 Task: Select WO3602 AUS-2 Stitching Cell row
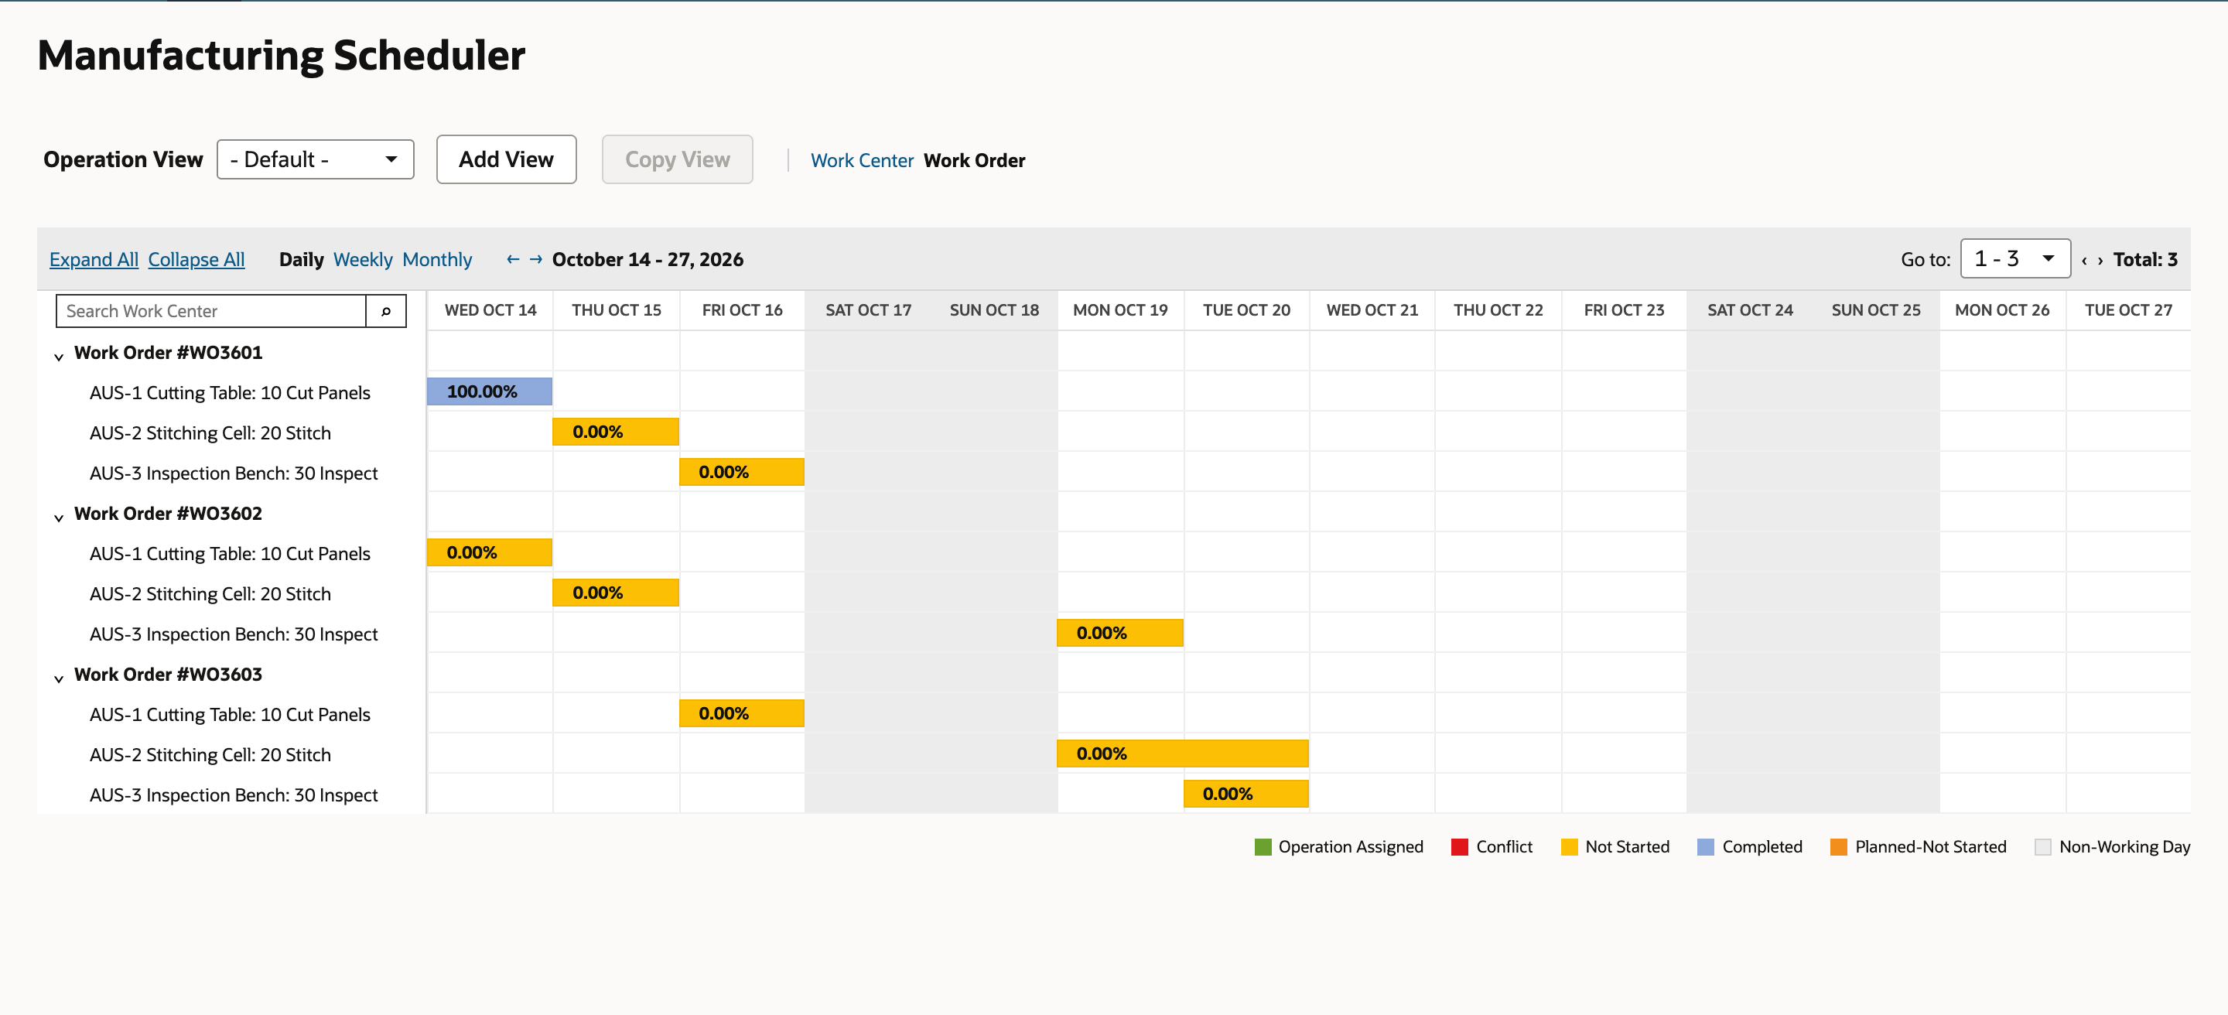(210, 594)
